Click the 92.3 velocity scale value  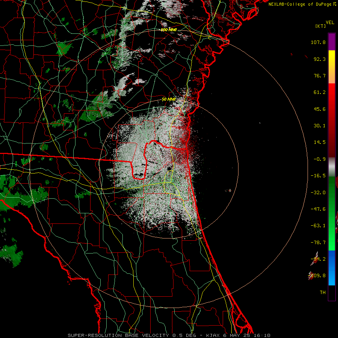320,59
